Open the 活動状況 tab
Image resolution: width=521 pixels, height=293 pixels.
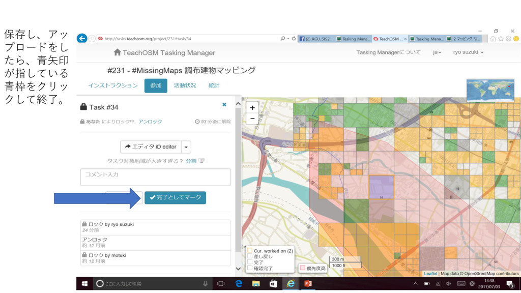185,85
